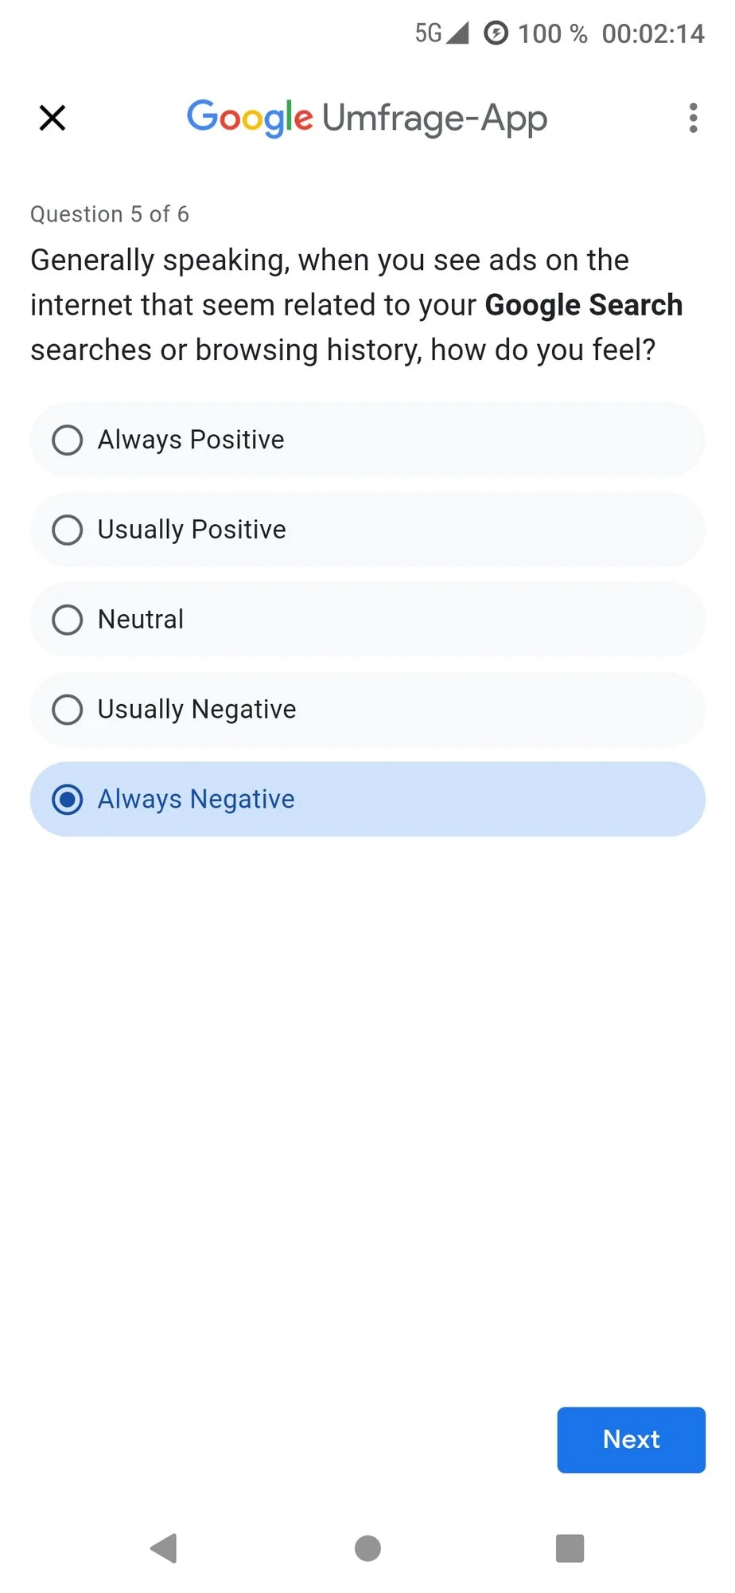Tap the 5G signal strength icon
The height and width of the screenshot is (1593, 735).
(x=441, y=33)
